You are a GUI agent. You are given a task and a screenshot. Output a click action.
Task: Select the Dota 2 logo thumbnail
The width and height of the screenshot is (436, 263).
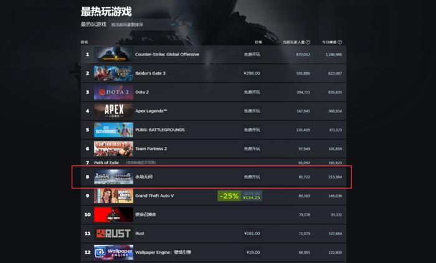tap(113, 92)
